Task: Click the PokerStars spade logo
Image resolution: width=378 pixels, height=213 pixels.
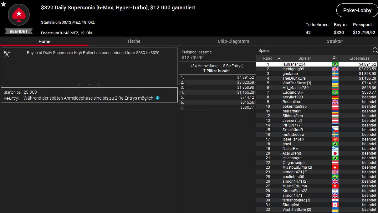Action: [19, 14]
